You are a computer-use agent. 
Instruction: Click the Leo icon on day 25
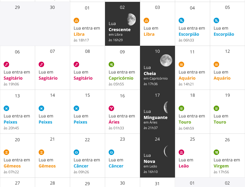[181, 152]
